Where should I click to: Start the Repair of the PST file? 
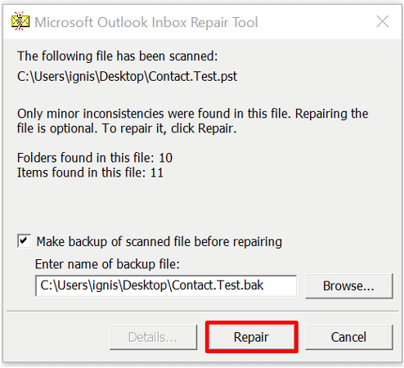[251, 337]
